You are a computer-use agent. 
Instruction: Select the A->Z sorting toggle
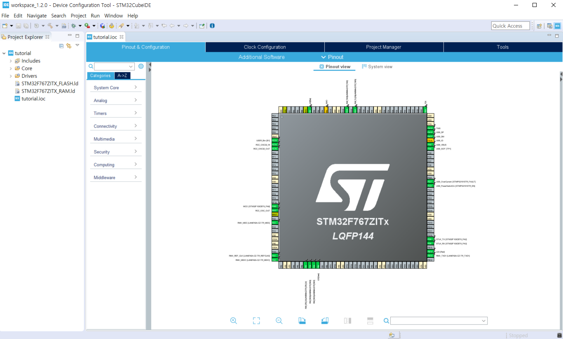point(122,76)
